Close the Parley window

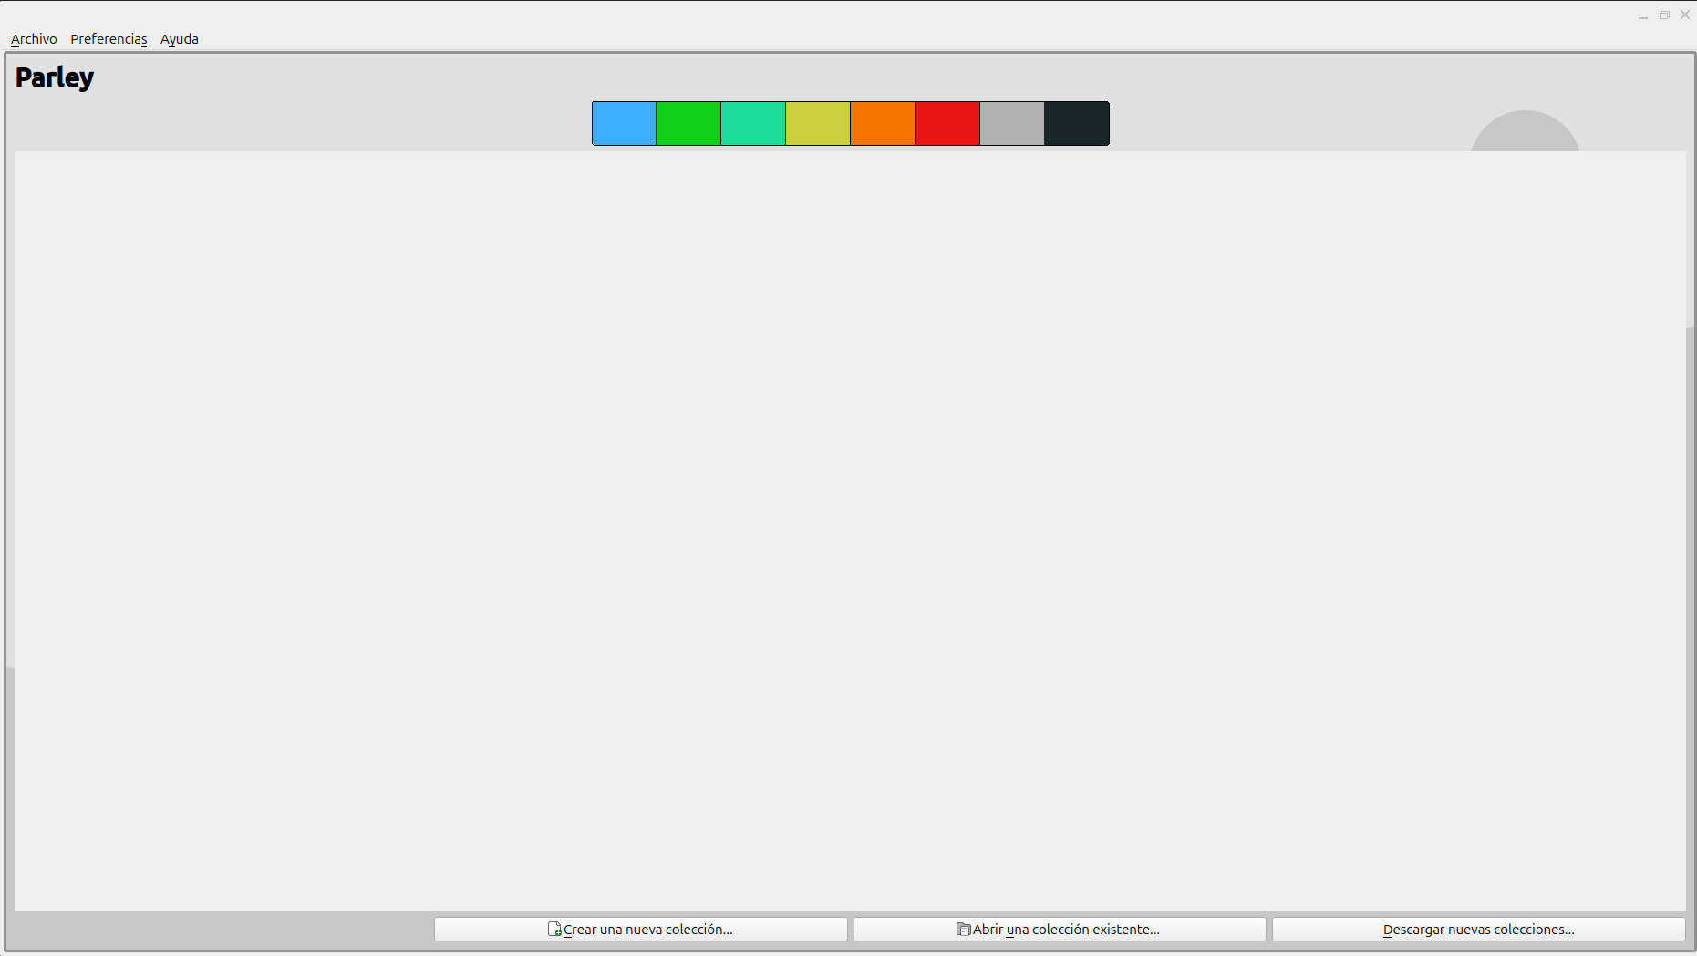point(1685,15)
